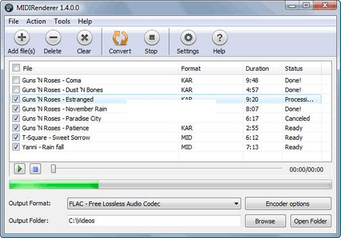341x238 pixels.
Task: Click the playback seek slider handle
Action: (x=53, y=169)
